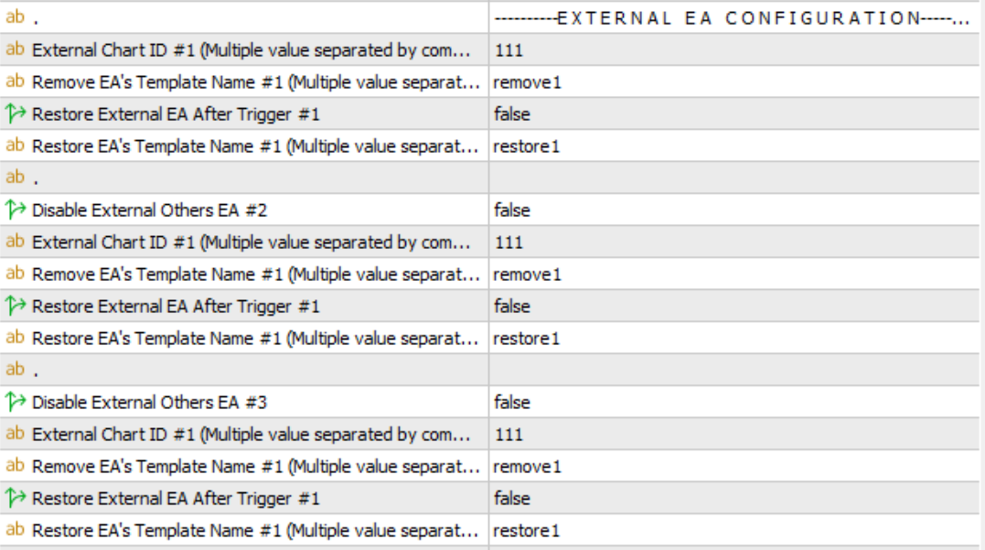Click the boolean icon beside Disable External Others EA #3
This screenshot has width=985, height=550.
[16, 403]
